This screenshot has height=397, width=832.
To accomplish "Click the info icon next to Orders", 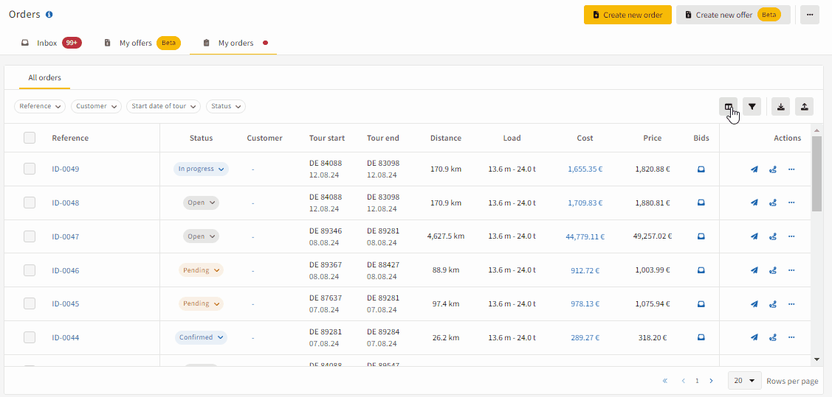I will [x=49, y=15].
